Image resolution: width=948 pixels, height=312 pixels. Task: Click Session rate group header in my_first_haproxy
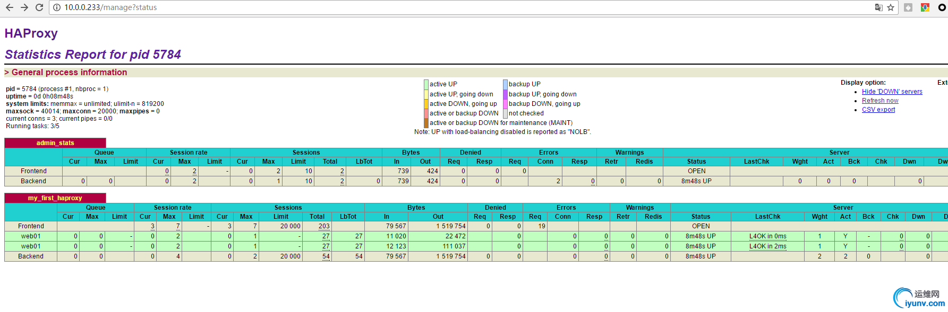click(x=173, y=208)
